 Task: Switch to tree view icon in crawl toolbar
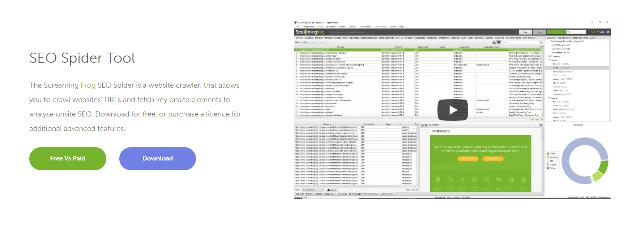494,42
